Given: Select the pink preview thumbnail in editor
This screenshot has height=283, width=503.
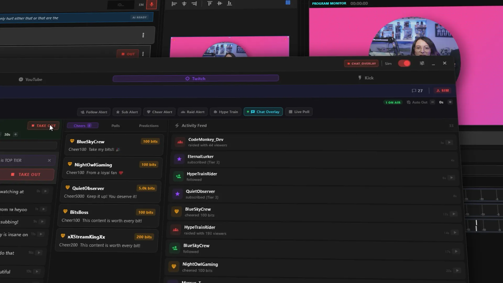Looking at the screenshot, I should click(x=229, y=47).
